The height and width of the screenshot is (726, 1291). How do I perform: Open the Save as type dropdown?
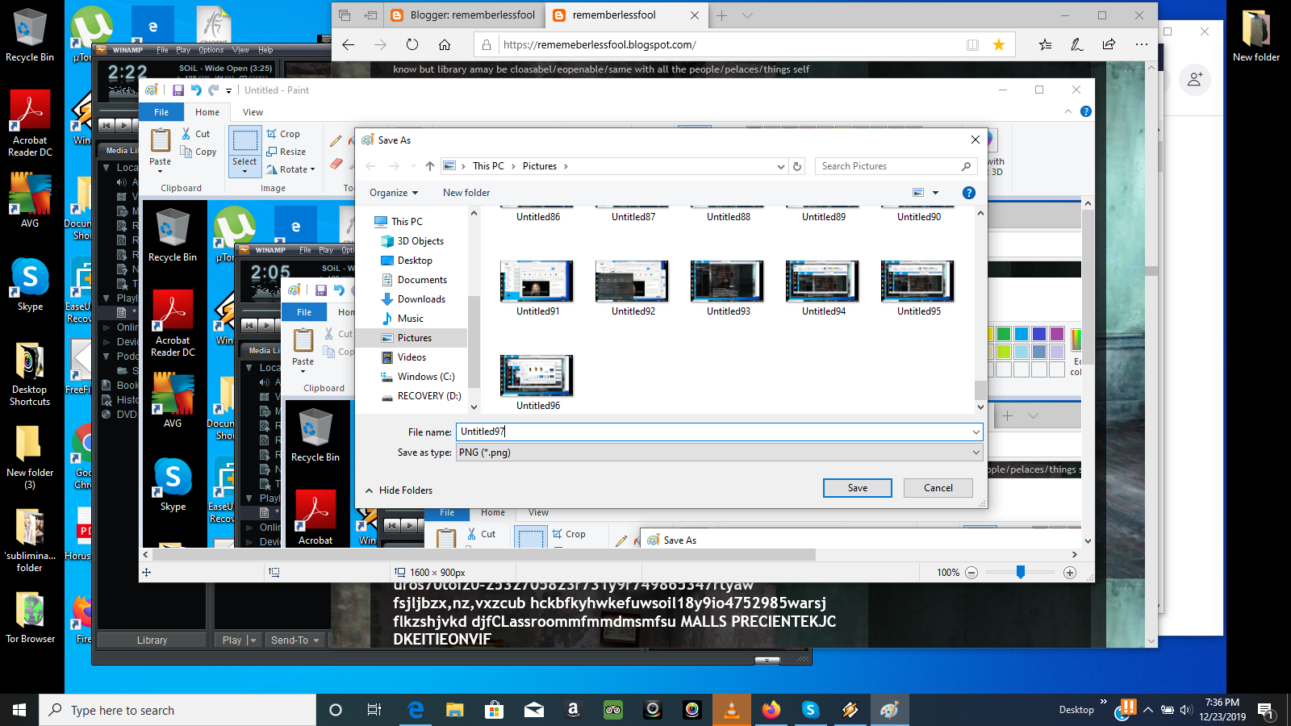tap(720, 453)
